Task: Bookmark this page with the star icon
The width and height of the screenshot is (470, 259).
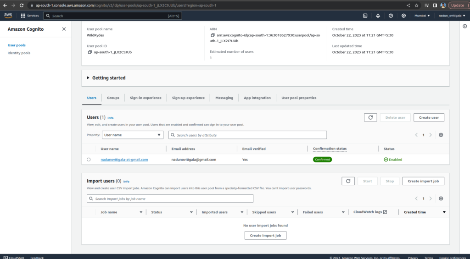Action: pos(416,6)
